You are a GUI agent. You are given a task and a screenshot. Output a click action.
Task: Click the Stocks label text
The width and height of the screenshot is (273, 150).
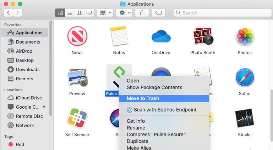coord(245,135)
